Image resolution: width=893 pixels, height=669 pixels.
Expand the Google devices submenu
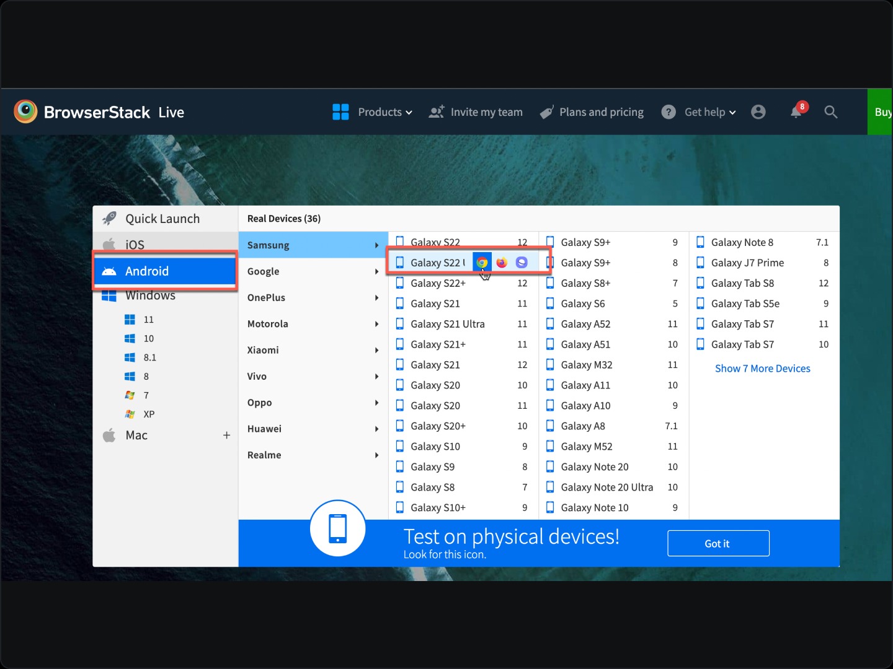point(313,271)
